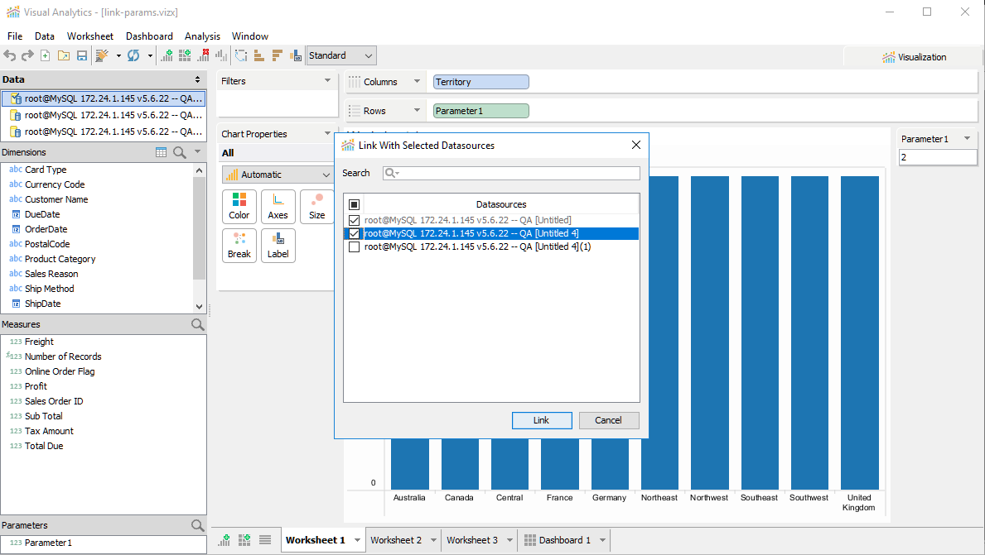Open the Worksheet 1 tab dropdown arrow
The width and height of the screenshot is (985, 555).
click(357, 540)
